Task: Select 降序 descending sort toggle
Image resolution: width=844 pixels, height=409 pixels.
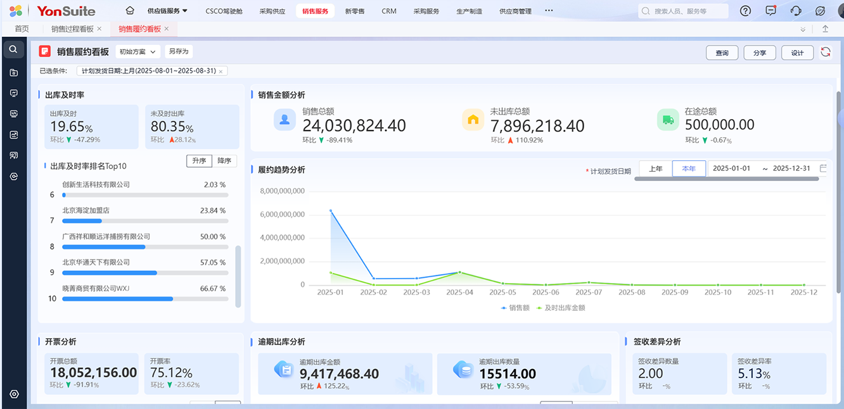Action: coord(224,161)
